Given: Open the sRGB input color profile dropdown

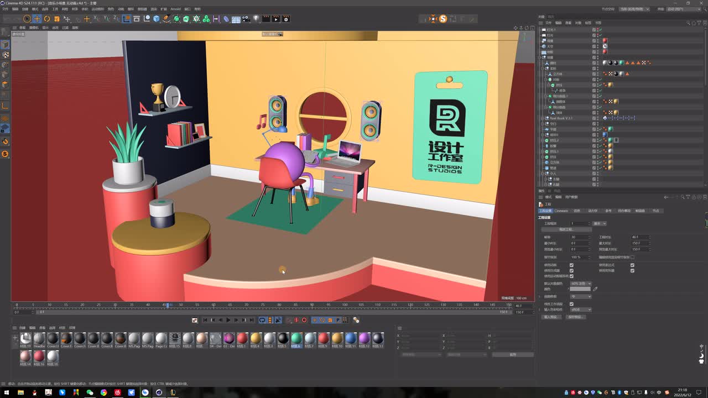Looking at the screenshot, I should click(581, 310).
